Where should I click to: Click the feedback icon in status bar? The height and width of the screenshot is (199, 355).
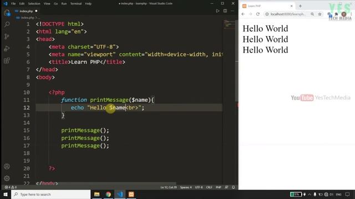click(226, 187)
